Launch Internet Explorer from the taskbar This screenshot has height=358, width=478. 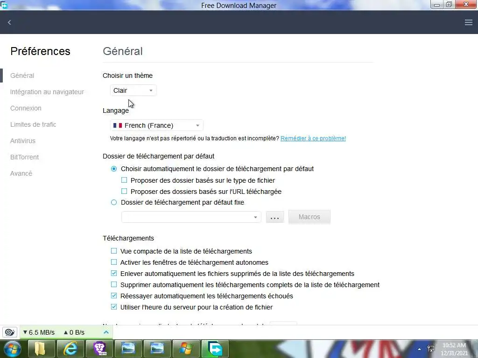point(70,349)
